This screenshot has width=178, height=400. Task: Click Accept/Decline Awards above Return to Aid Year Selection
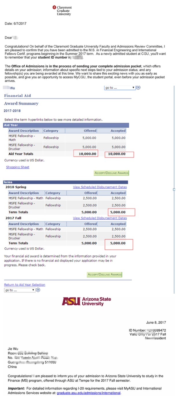coord(105,275)
